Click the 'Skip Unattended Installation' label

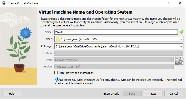[76, 73]
